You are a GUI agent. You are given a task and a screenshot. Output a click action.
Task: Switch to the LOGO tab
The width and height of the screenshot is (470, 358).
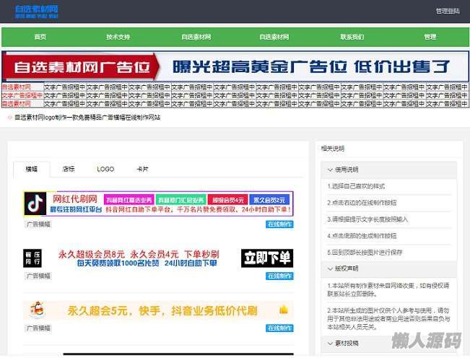pyautogui.click(x=105, y=169)
